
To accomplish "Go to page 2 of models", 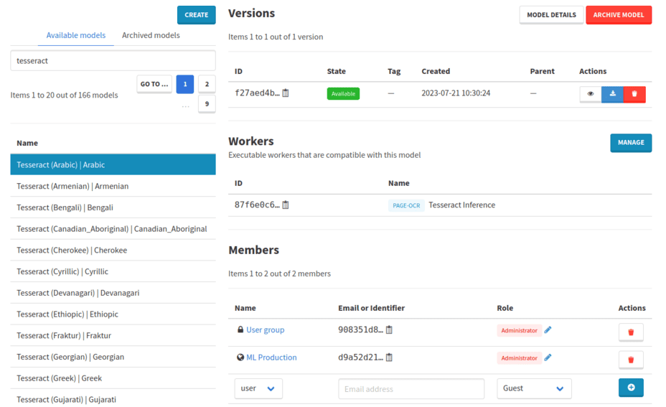I will [x=207, y=84].
